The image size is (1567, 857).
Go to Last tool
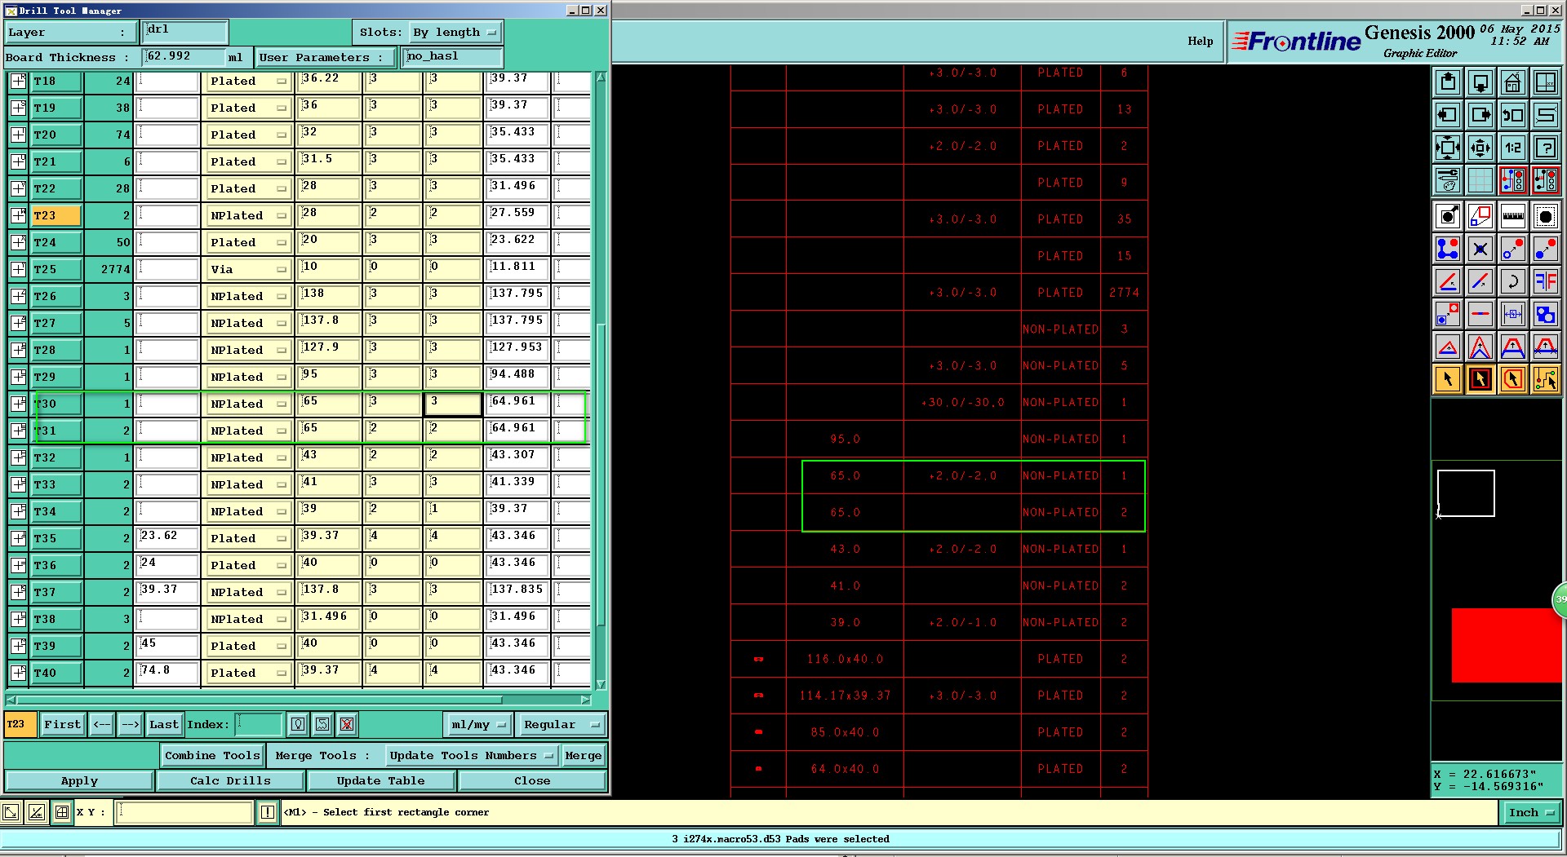point(164,724)
